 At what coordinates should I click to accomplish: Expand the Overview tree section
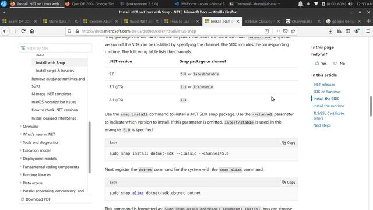[30, 127]
